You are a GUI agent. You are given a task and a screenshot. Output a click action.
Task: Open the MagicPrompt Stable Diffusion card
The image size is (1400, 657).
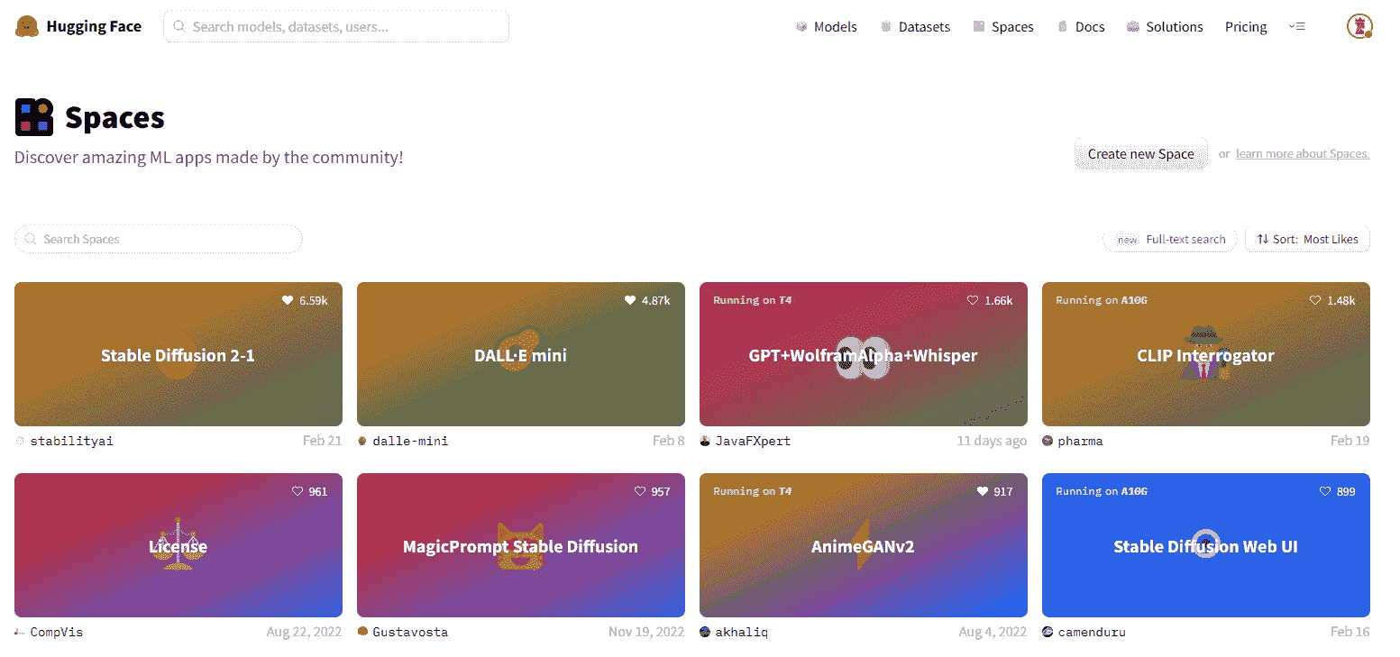(x=521, y=545)
